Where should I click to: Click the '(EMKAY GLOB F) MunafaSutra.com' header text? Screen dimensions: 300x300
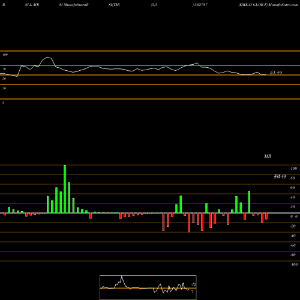click(268, 5)
